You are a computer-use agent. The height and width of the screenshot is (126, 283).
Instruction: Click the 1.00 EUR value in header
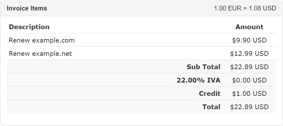click(228, 8)
